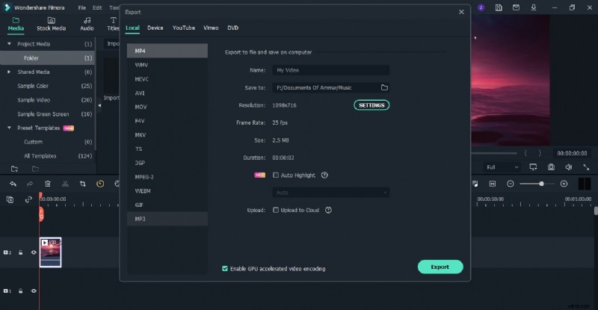Switch to the YouTube export tab
Viewport: 598px width, 310px height.
[183, 28]
